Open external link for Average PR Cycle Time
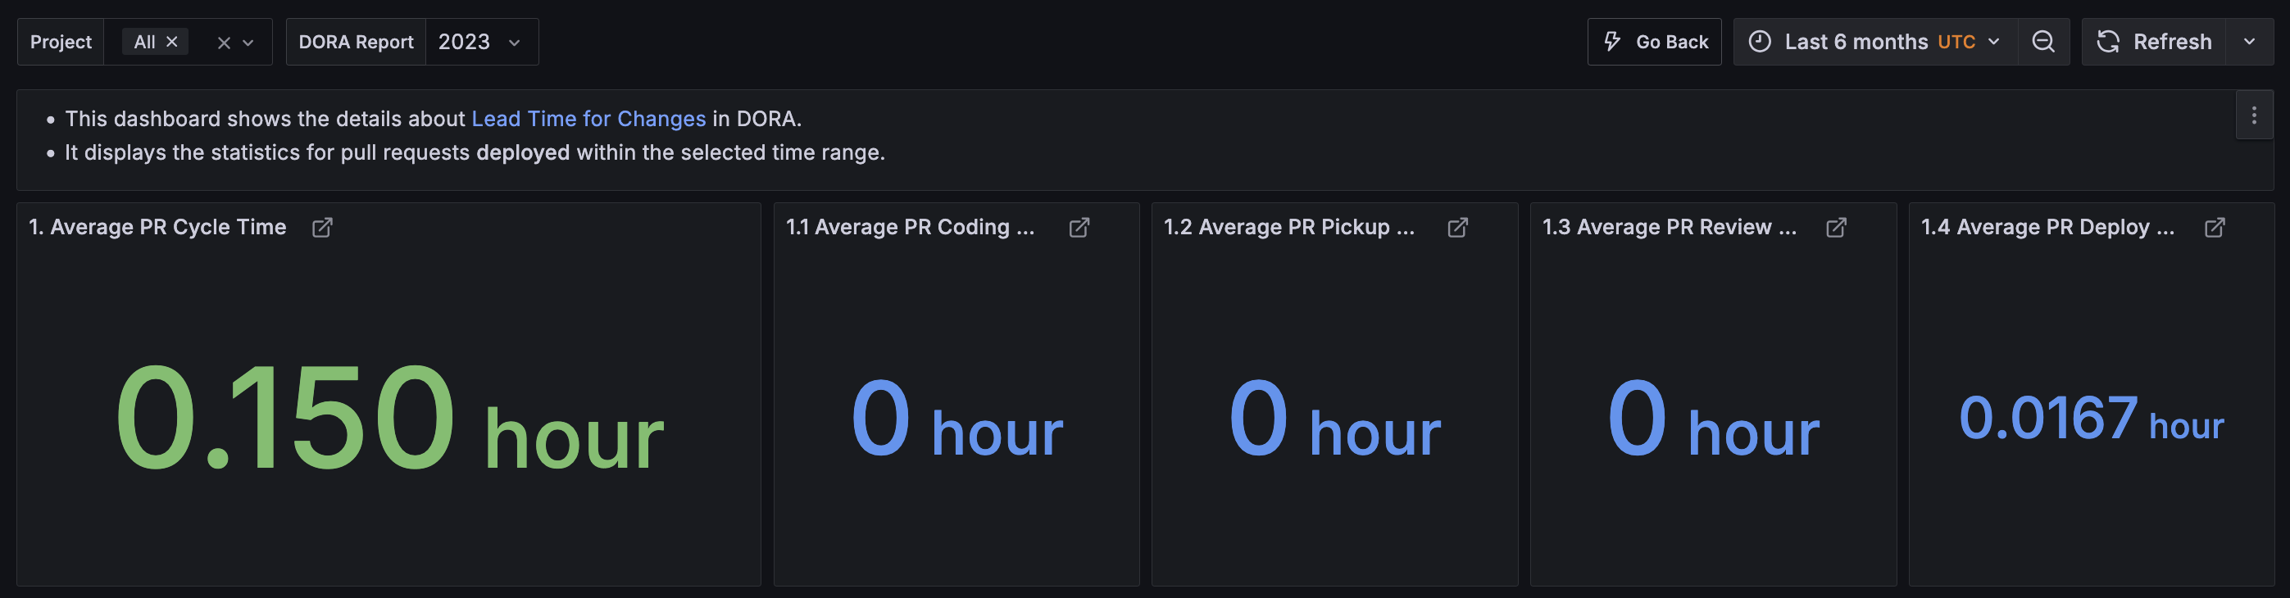Viewport: 2290px width, 598px height. tap(323, 228)
